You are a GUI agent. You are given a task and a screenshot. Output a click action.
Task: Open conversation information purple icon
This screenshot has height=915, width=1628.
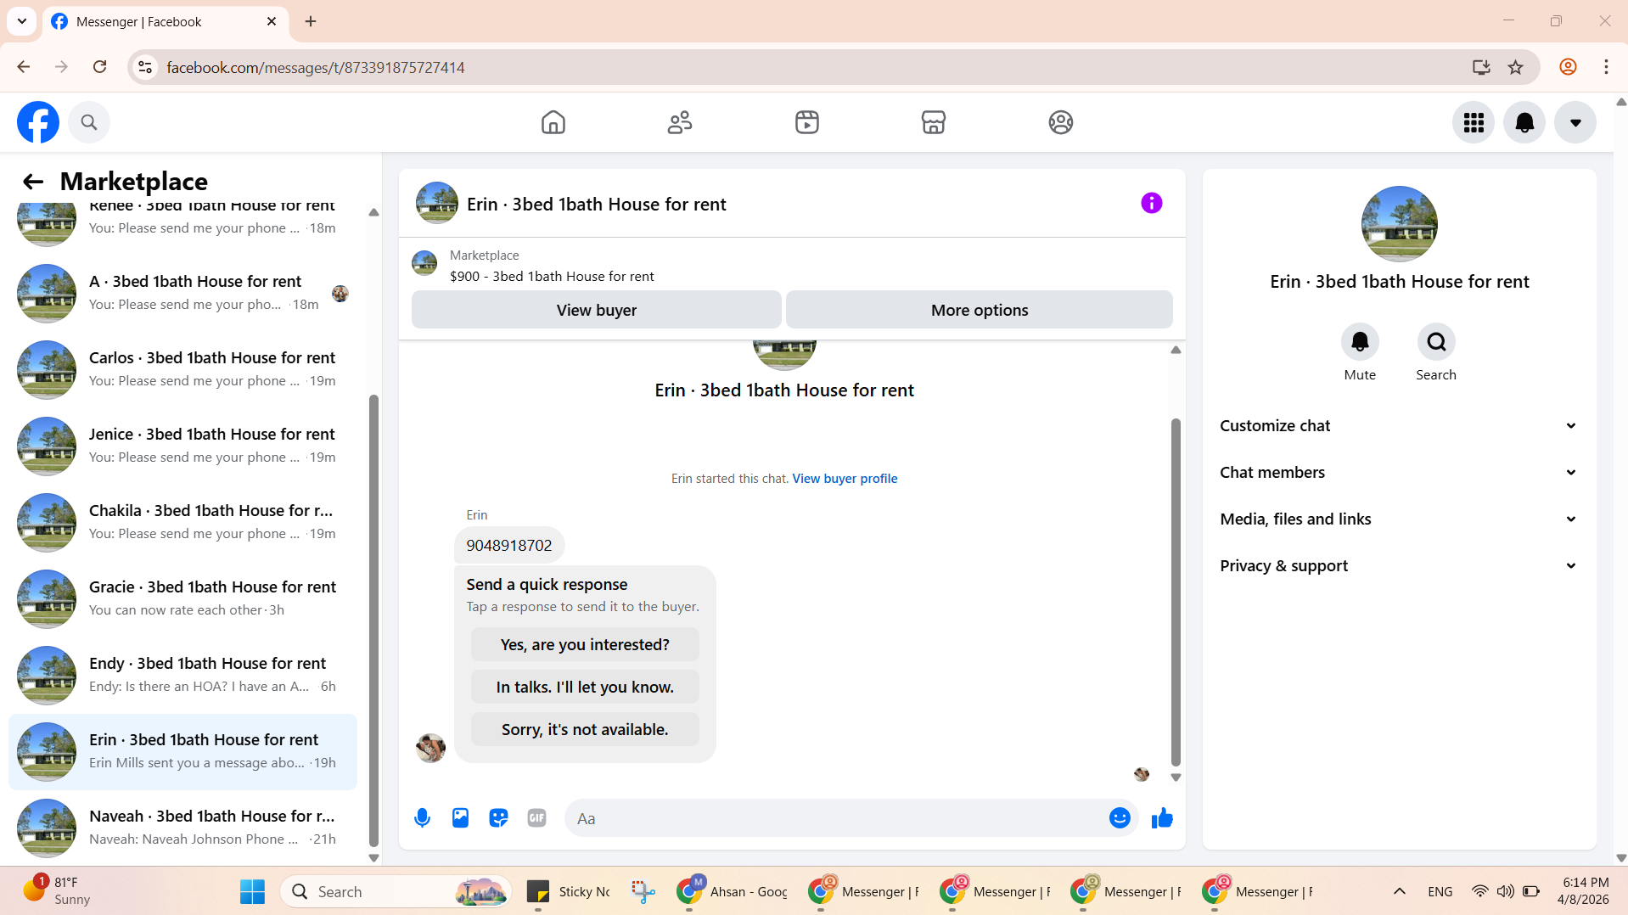coord(1152,203)
